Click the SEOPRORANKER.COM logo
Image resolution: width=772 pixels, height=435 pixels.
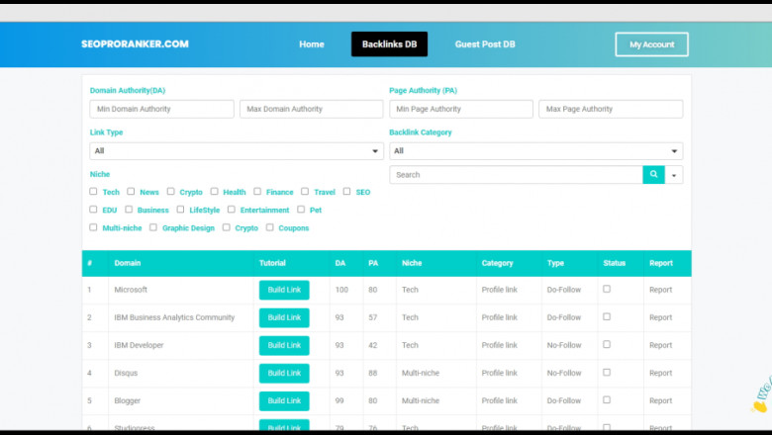tap(135, 44)
